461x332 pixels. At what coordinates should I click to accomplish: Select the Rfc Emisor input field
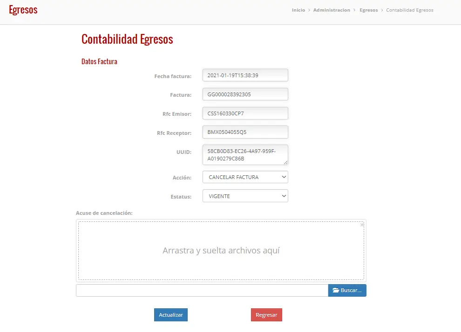(x=245, y=113)
